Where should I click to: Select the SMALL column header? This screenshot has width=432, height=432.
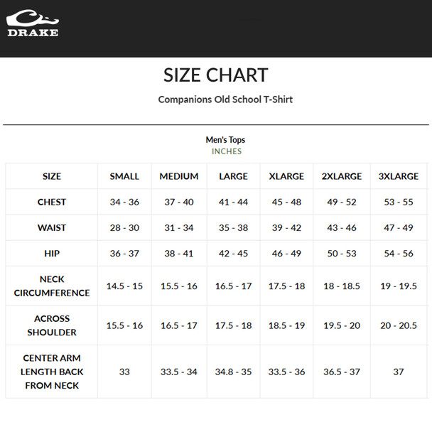click(x=124, y=176)
